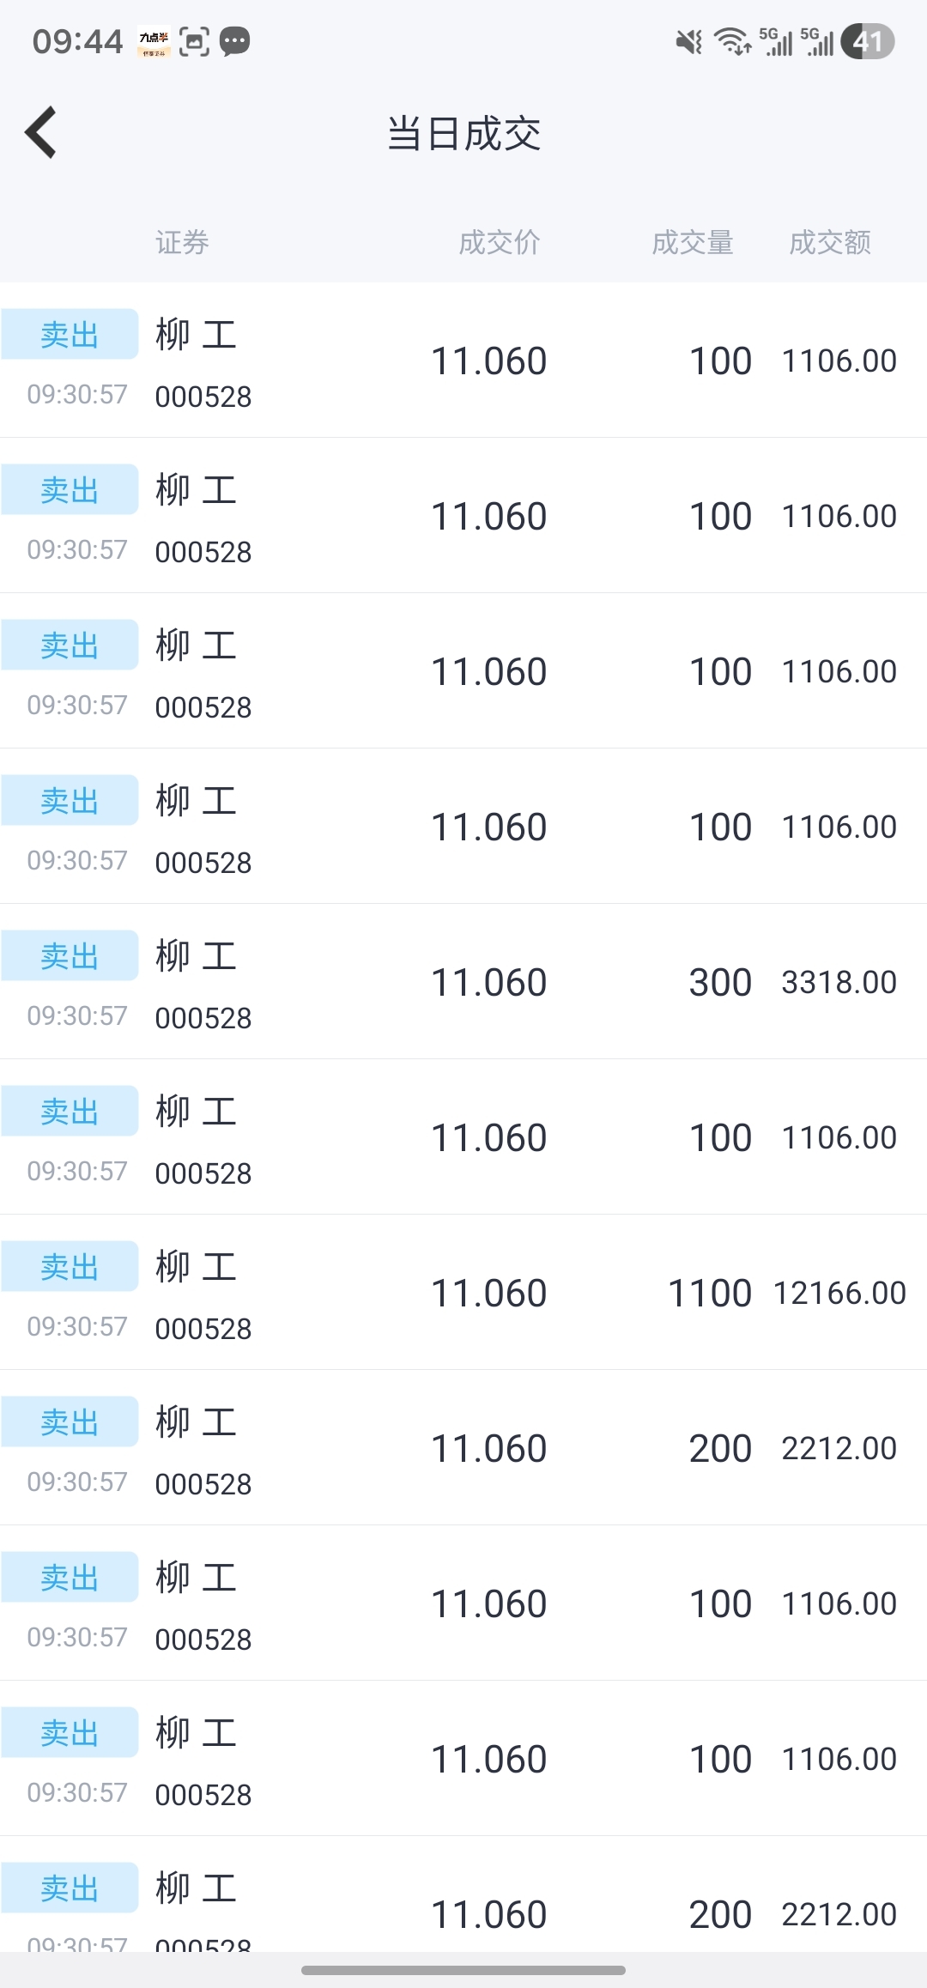The width and height of the screenshot is (927, 1988).
Task: Tap the 1100 volume value
Action: point(710,1293)
